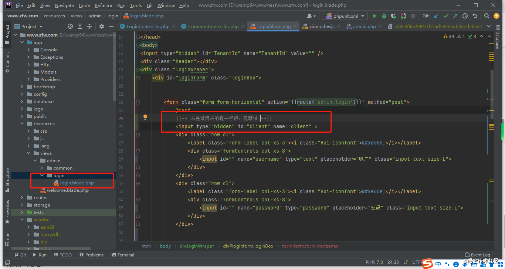Select form.form.form-horizontal in the breadcrumb bar

tap(310, 246)
